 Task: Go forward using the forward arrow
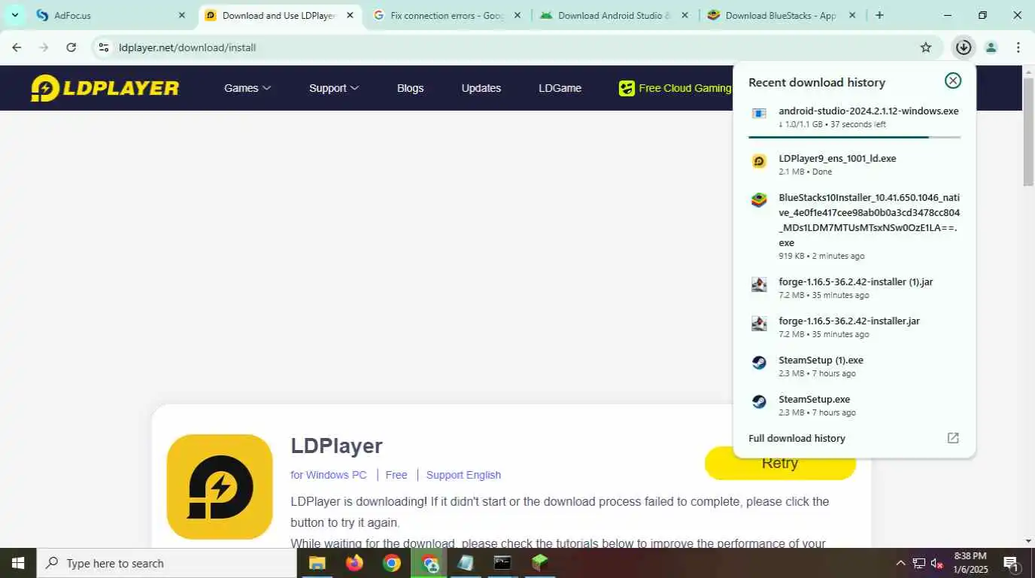(44, 47)
